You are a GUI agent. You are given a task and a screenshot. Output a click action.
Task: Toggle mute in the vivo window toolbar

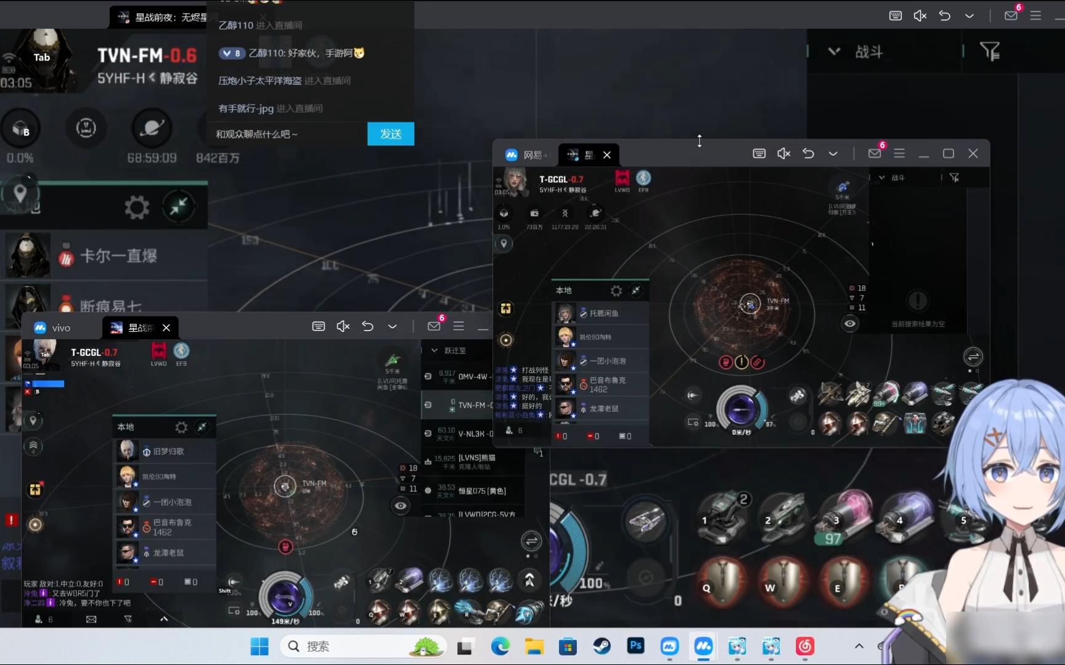tap(343, 326)
